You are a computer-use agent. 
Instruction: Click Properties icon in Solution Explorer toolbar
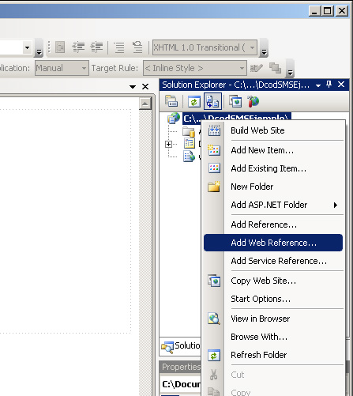pyautogui.click(x=171, y=101)
